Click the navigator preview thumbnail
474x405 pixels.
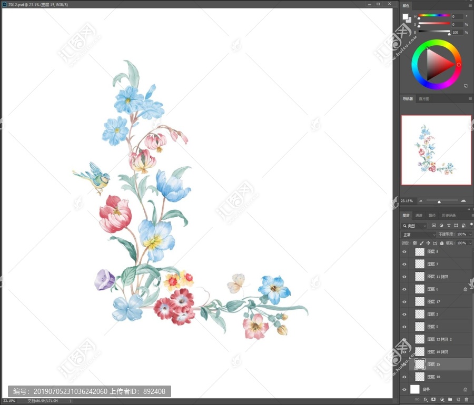pyautogui.click(x=436, y=150)
